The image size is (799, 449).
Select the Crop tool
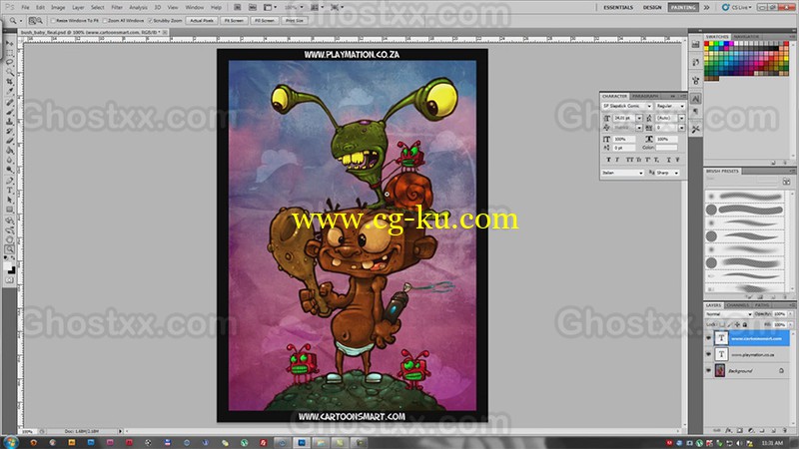[9, 82]
